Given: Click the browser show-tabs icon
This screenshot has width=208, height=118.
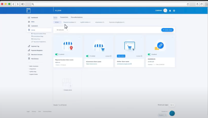Looking at the screenshot, I should click(x=201, y=4).
